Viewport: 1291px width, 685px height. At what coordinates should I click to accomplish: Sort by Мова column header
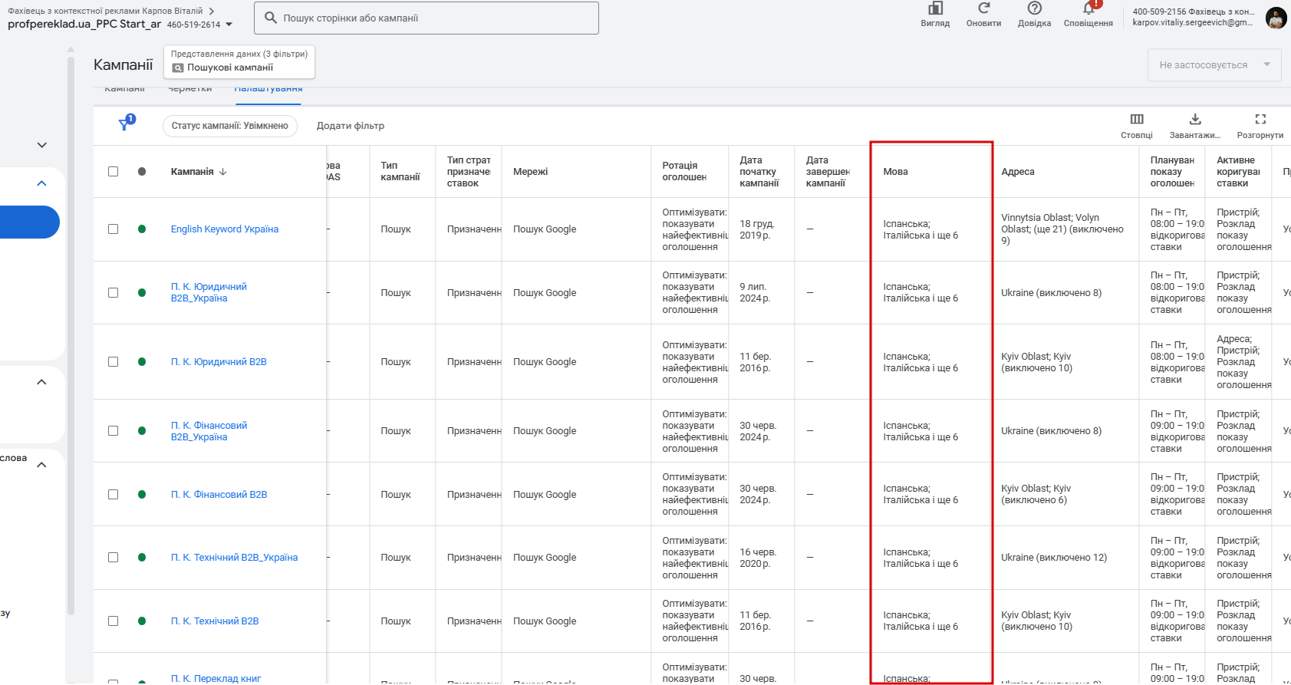[895, 172]
